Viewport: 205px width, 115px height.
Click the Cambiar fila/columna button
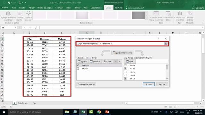(122, 53)
